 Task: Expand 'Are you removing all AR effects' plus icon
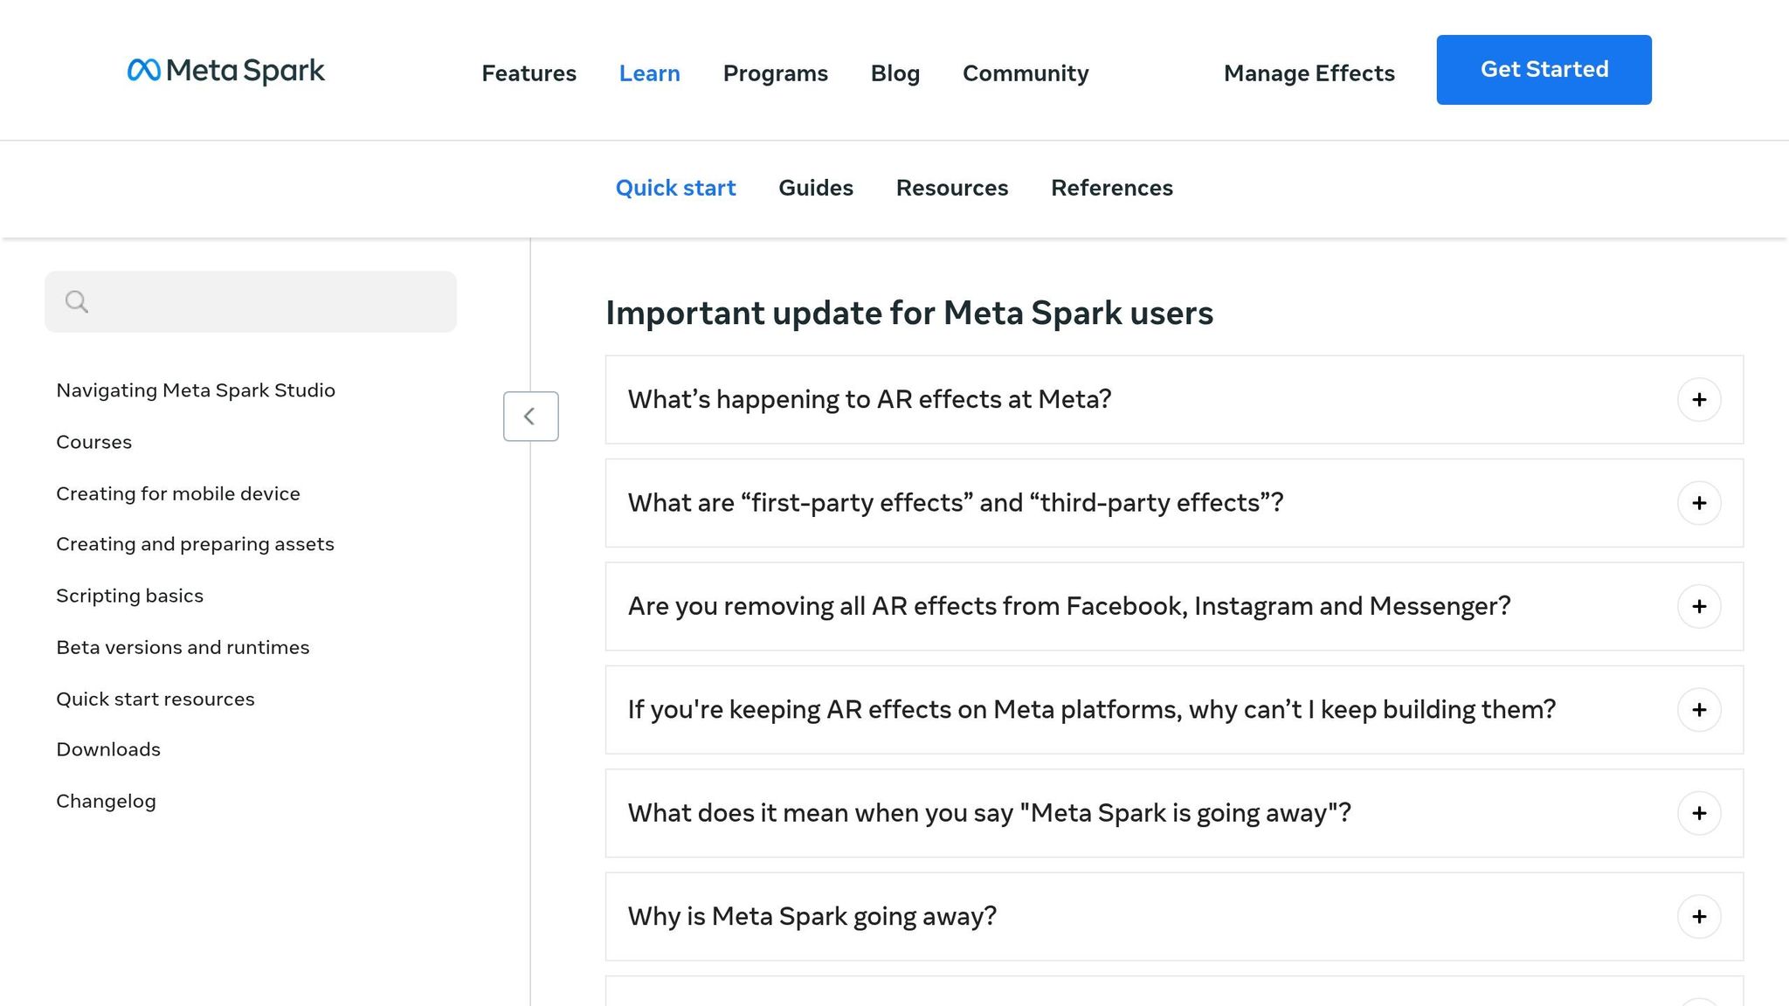(1699, 607)
